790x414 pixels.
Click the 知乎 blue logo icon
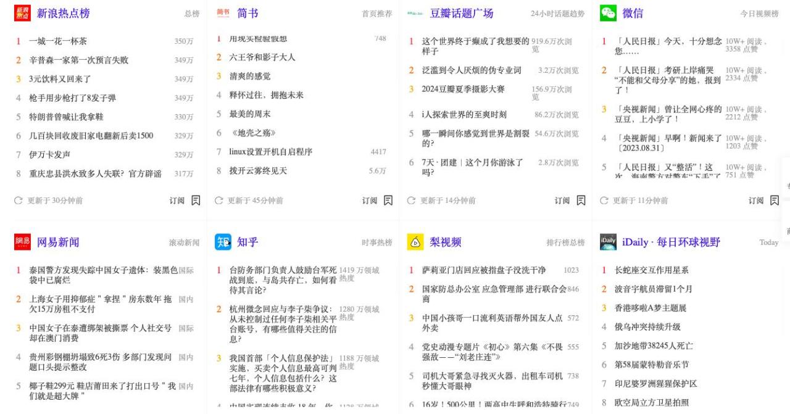coord(222,242)
